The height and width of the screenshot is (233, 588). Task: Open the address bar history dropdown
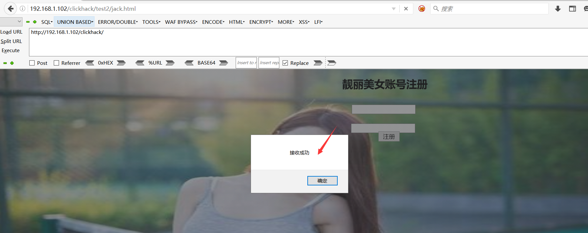[394, 9]
